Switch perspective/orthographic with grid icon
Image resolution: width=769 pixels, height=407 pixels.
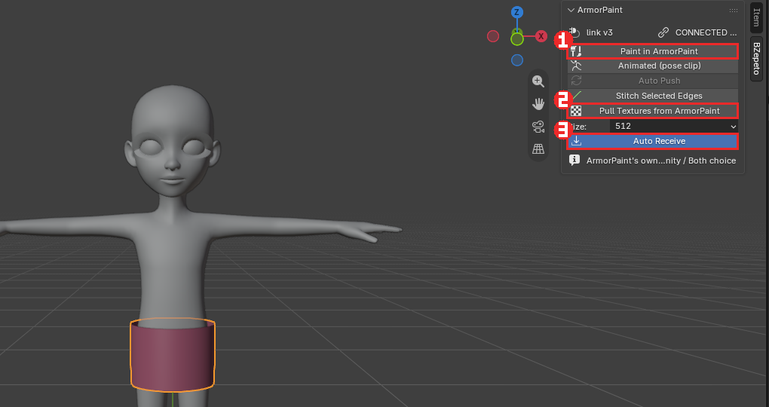point(538,148)
